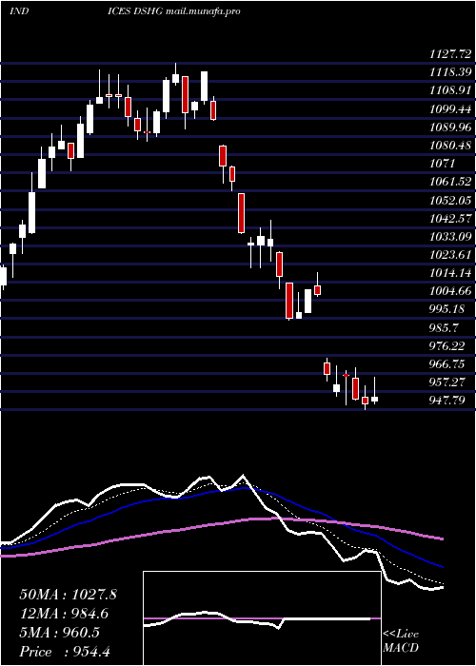Click the 947.79 price level label
476x666 pixels.
point(448,401)
